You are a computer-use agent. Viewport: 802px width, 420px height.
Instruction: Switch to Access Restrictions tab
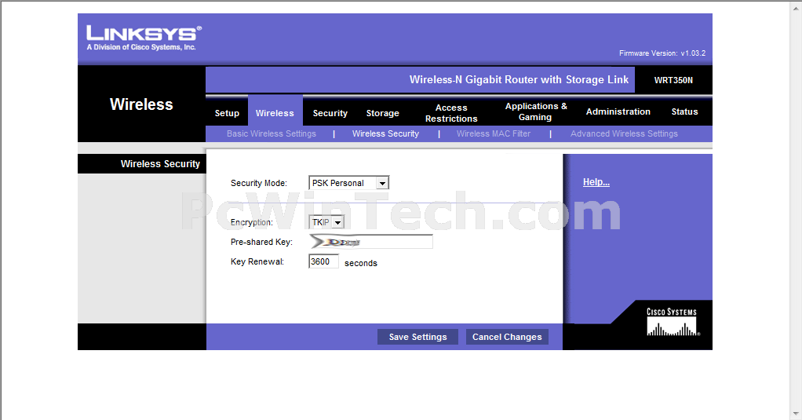tap(451, 113)
